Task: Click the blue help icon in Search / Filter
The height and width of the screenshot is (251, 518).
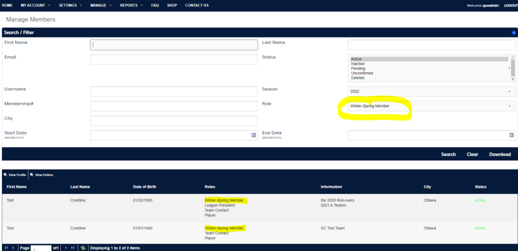Action: click(x=513, y=32)
